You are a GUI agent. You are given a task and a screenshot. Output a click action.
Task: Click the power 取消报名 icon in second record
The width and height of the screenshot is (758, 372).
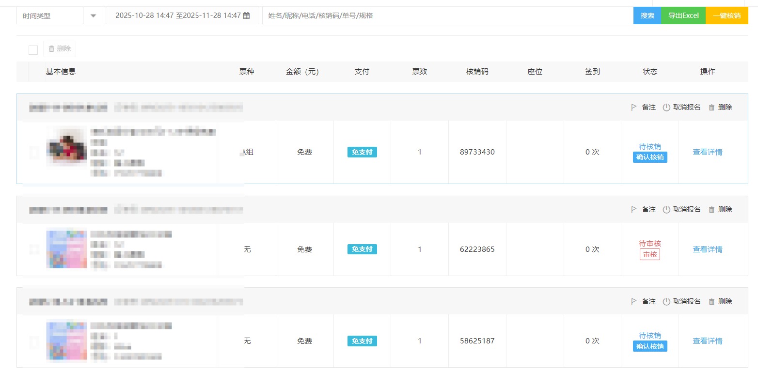(666, 210)
